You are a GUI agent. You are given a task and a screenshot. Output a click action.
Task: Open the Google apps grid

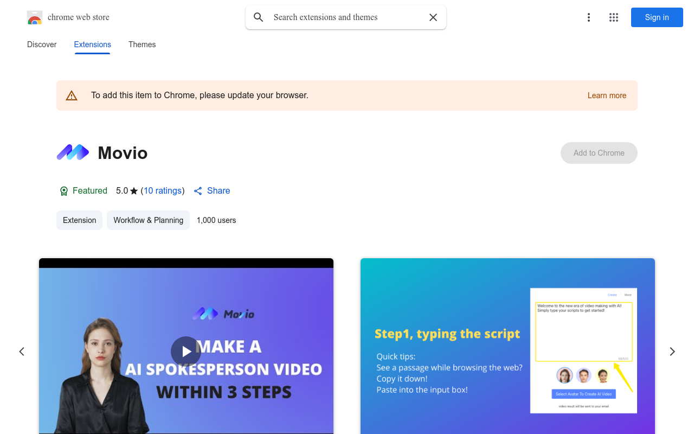click(614, 17)
